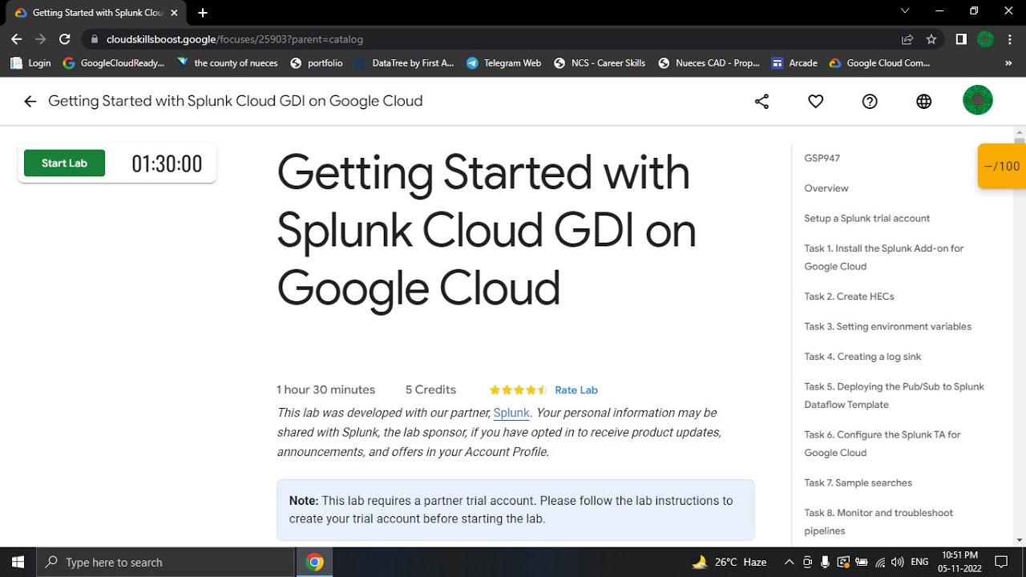The height and width of the screenshot is (577, 1026).
Task: Open Chrome from the taskbar
Action: click(315, 562)
